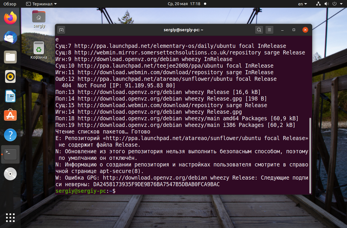
Task: Open the network status icon in top bar
Action: (x=318, y=4)
